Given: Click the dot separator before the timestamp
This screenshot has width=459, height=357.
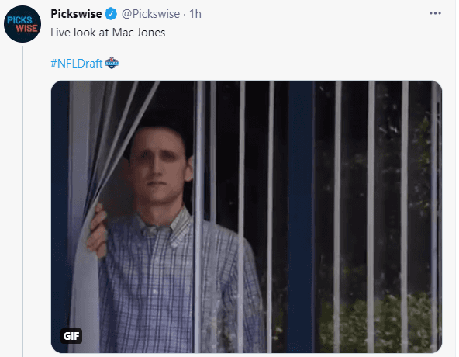Looking at the screenshot, I should click(x=185, y=14).
